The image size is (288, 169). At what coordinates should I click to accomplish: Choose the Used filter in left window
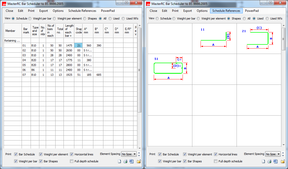pyautogui.click(x=110, y=18)
